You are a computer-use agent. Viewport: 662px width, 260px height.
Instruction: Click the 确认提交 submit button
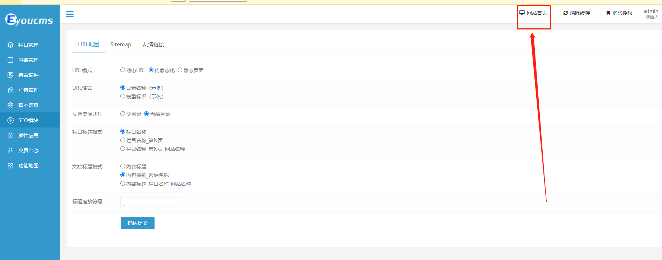tap(138, 223)
